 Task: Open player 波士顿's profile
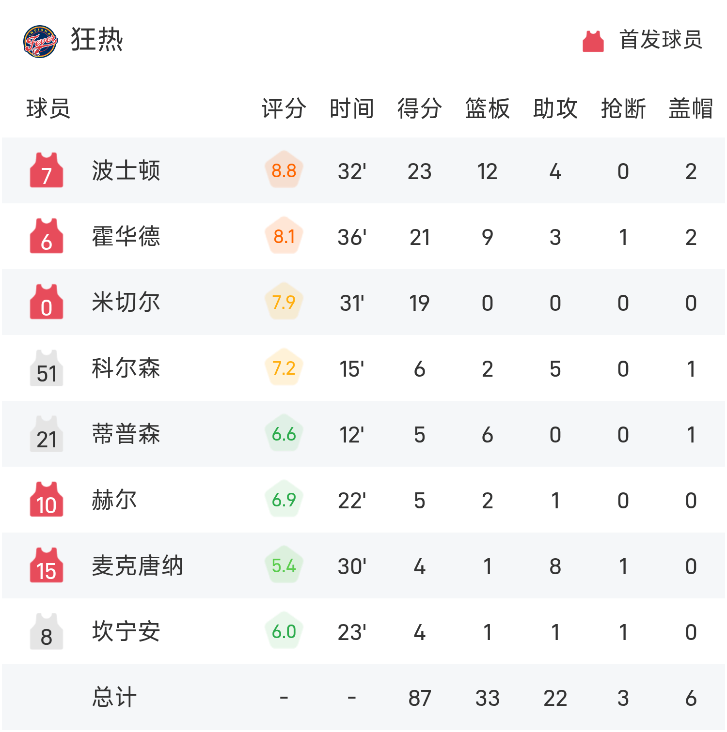[x=126, y=170]
